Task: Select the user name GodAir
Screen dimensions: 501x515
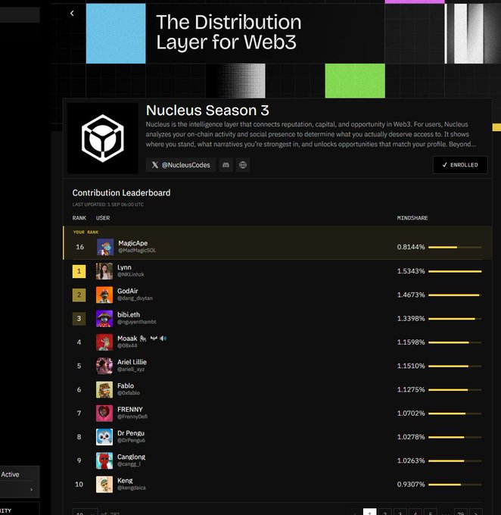Action: tap(128, 291)
